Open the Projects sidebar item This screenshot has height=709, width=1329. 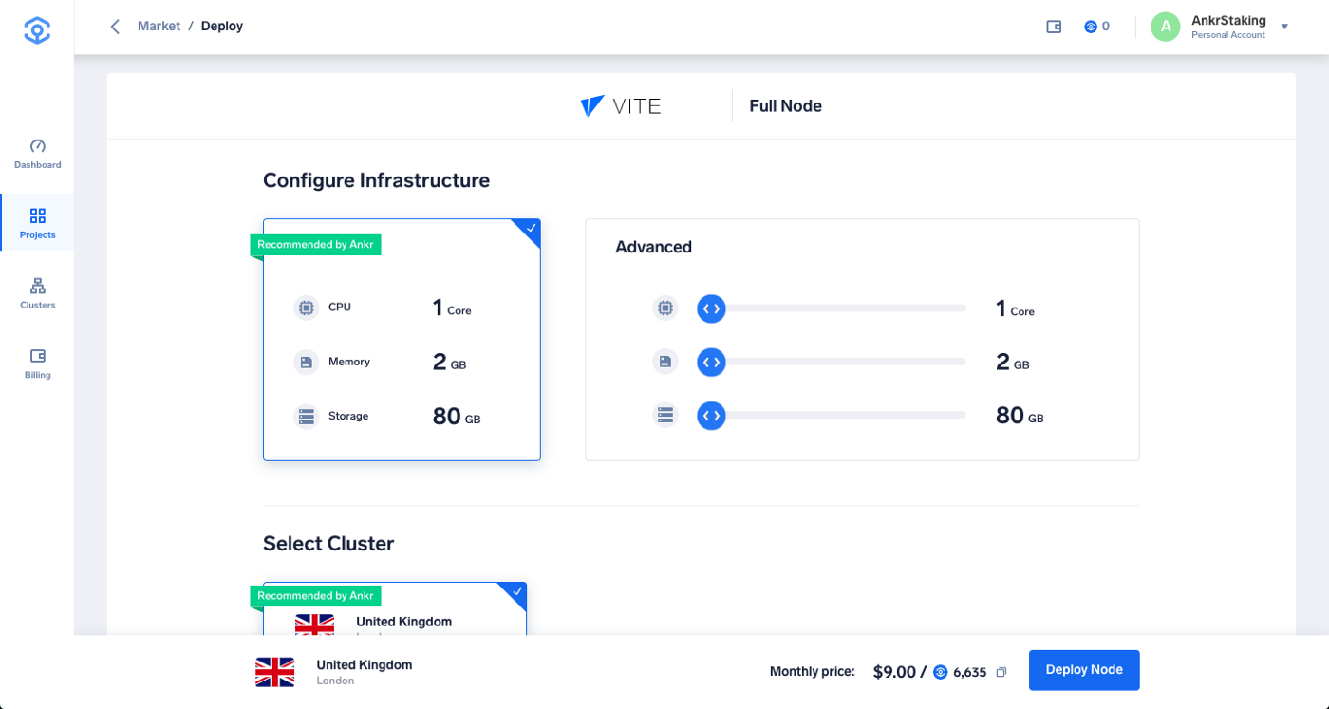[x=37, y=223]
